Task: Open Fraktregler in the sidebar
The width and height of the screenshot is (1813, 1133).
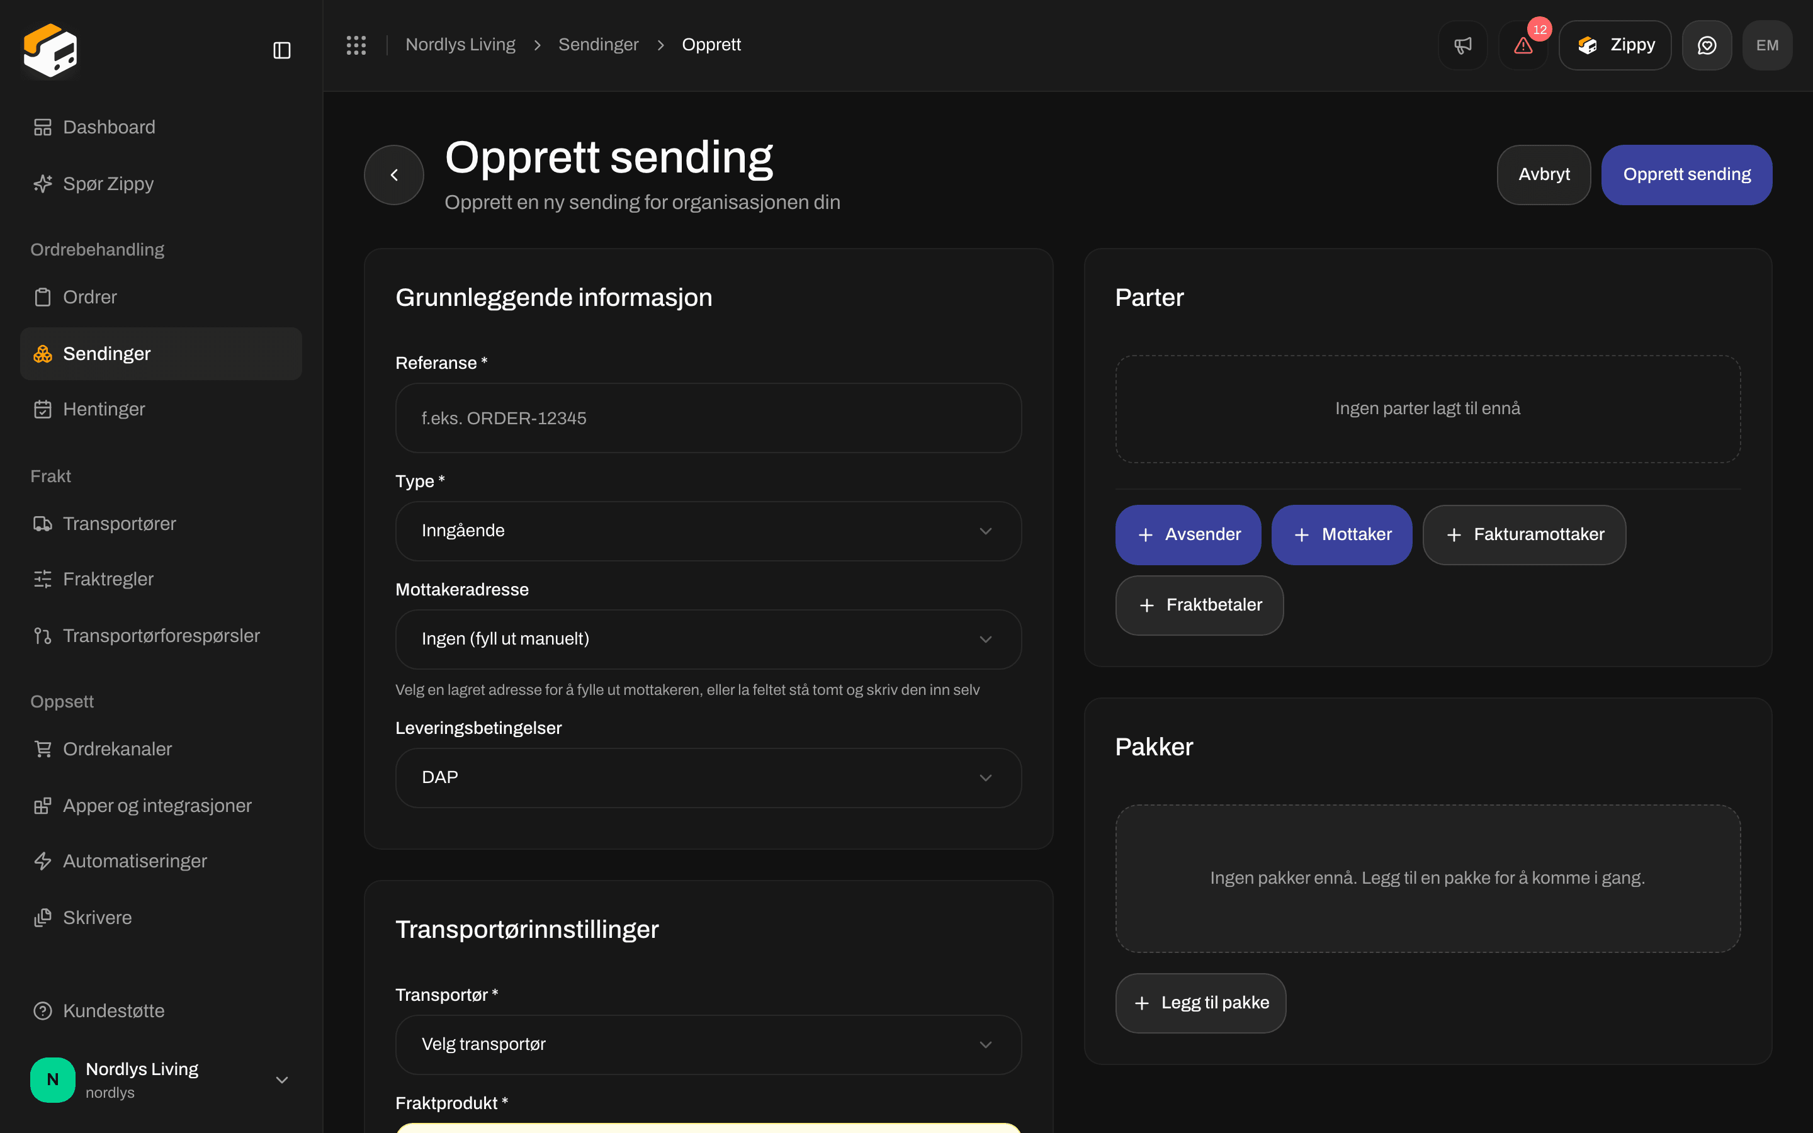Action: tap(161, 579)
